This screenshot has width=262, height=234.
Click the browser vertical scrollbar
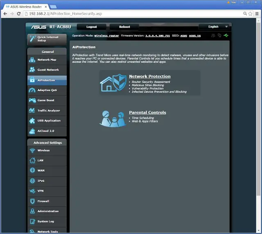258,109
